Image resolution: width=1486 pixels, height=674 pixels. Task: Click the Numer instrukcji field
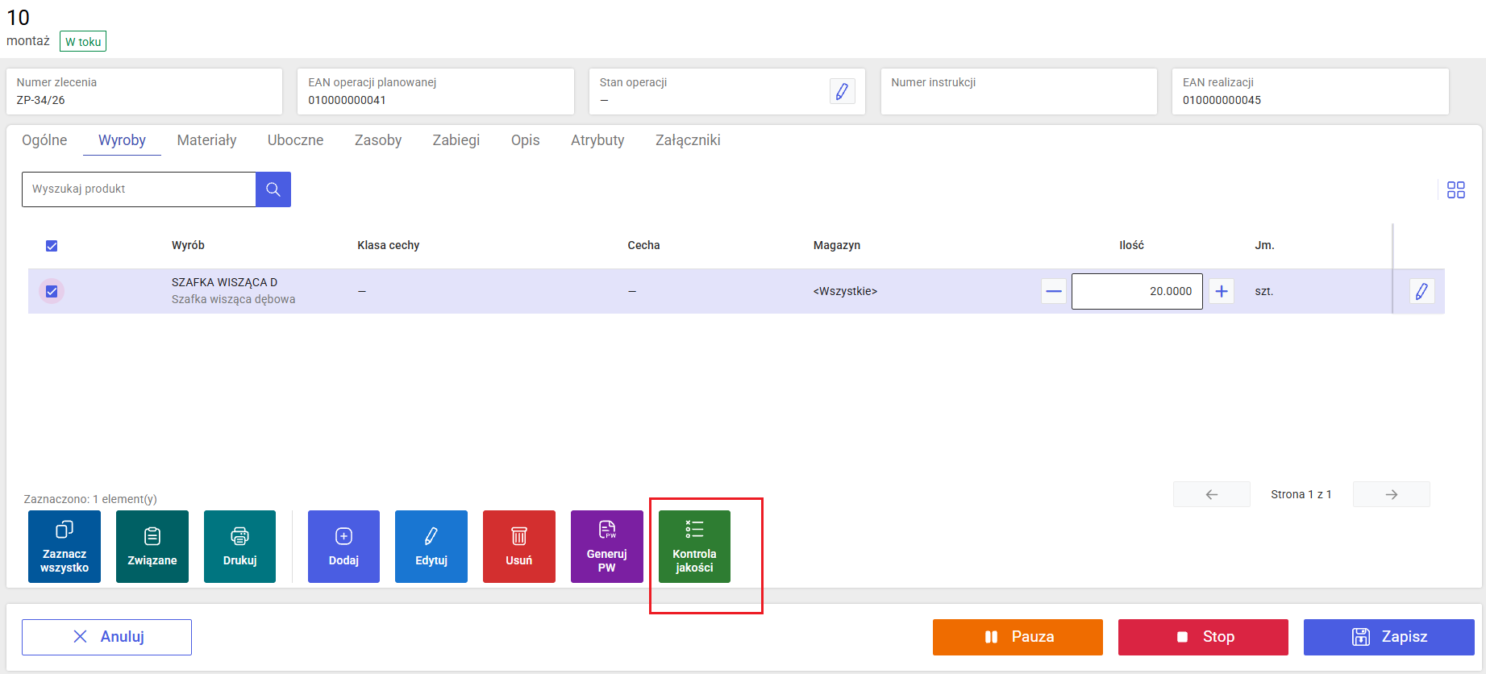pos(1018,91)
